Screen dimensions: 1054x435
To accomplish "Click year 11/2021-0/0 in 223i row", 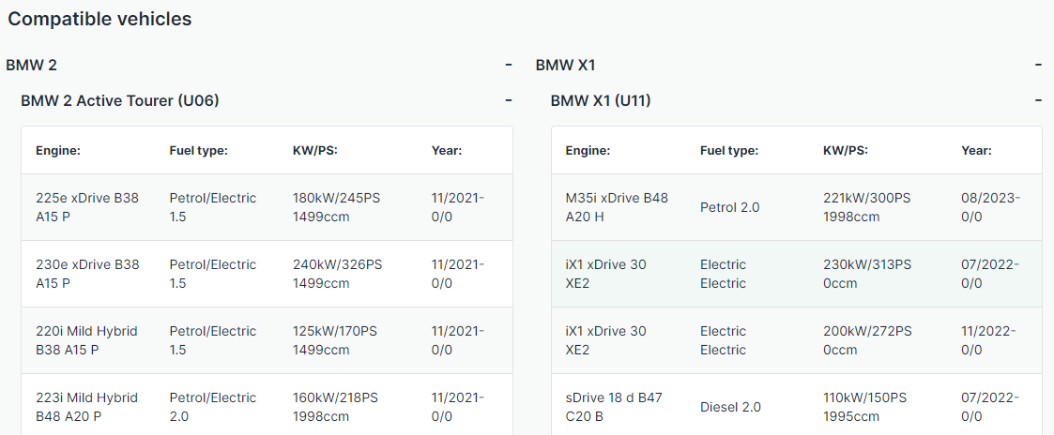I will [x=458, y=407].
